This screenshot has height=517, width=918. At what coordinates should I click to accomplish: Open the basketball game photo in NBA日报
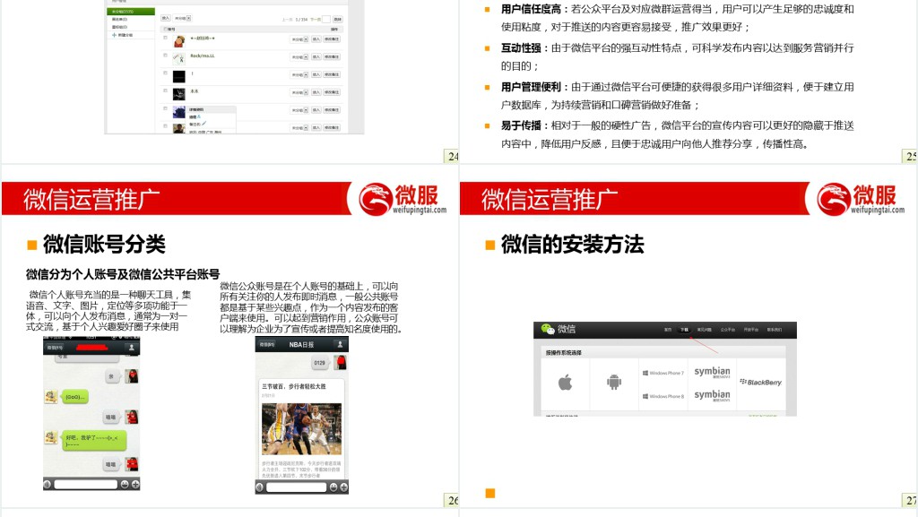click(x=301, y=429)
